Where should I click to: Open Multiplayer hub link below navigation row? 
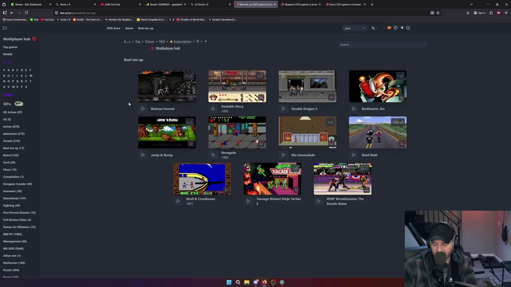(168, 48)
